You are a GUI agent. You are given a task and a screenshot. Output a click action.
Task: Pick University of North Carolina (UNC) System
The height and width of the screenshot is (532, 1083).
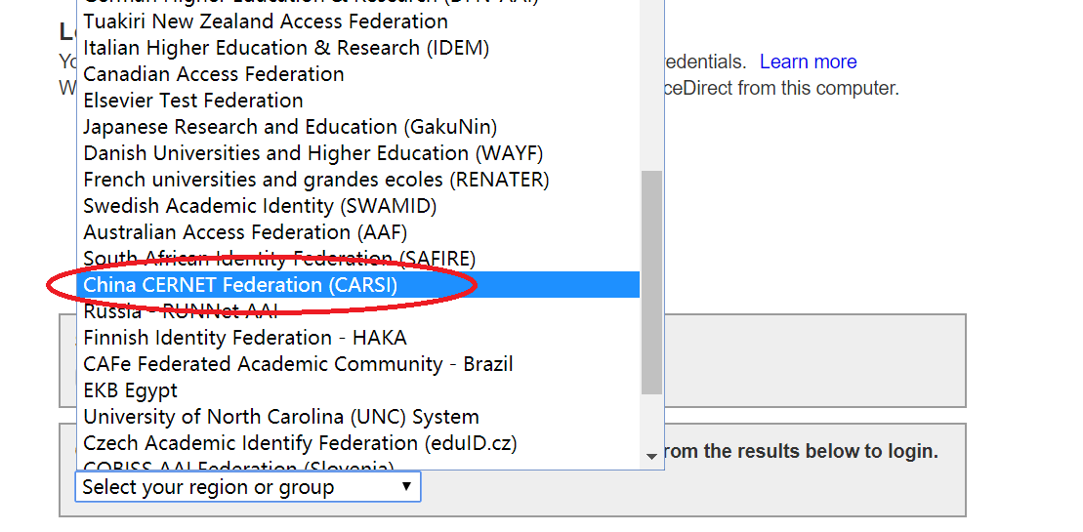281,417
